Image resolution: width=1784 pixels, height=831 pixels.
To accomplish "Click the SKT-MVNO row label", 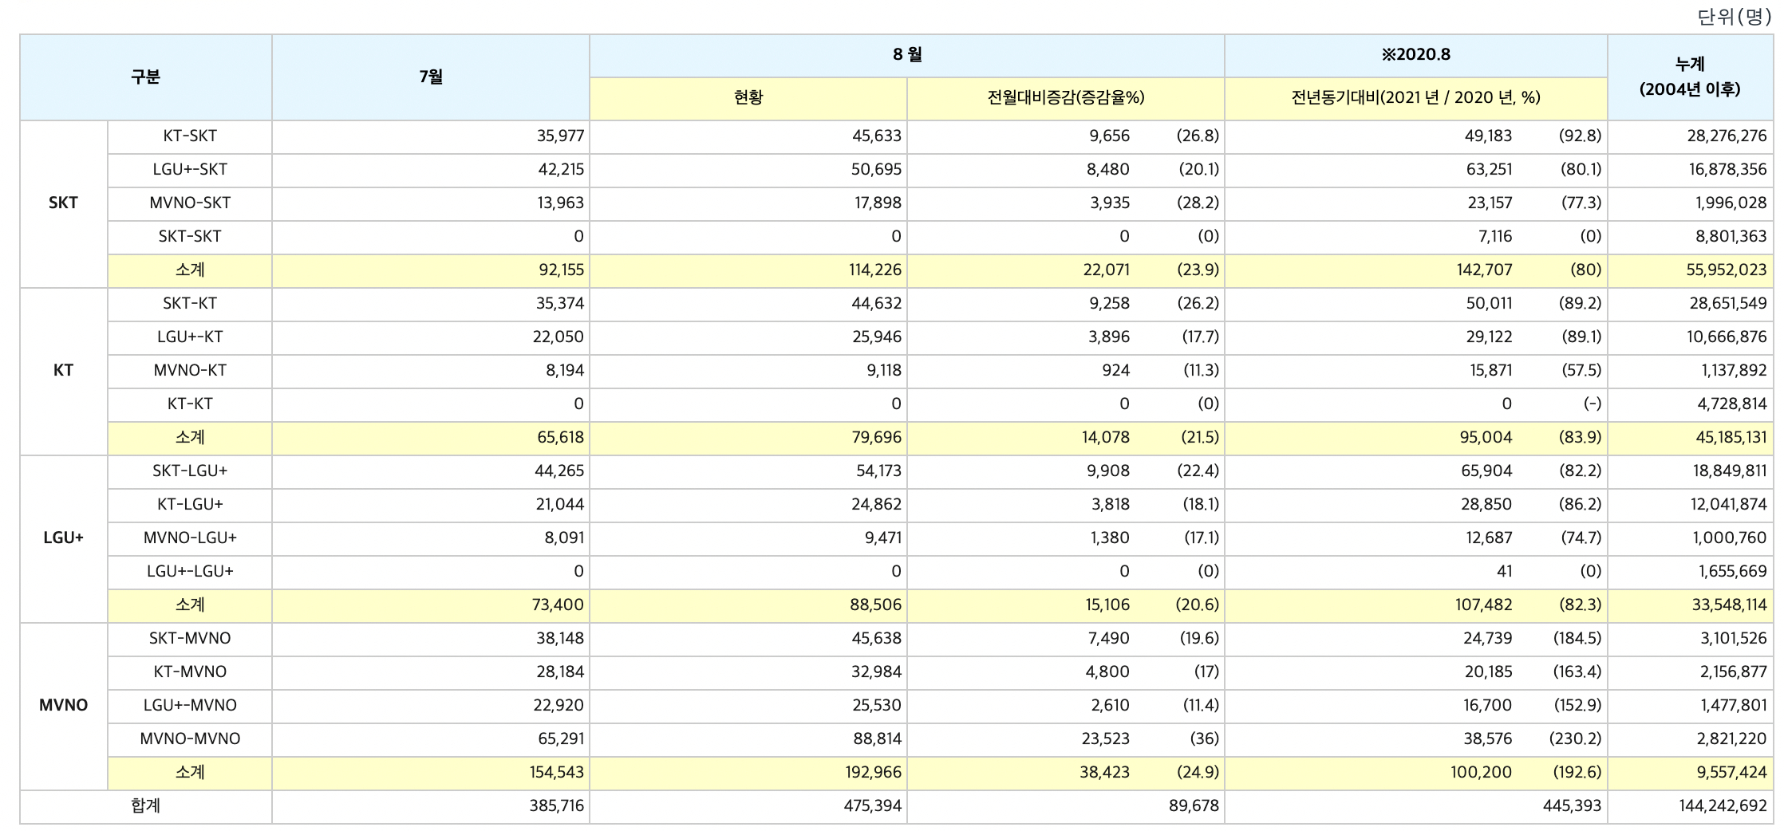I will click(190, 639).
